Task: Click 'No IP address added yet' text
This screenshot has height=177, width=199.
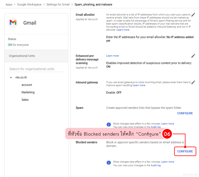Action: click(x=150, y=39)
